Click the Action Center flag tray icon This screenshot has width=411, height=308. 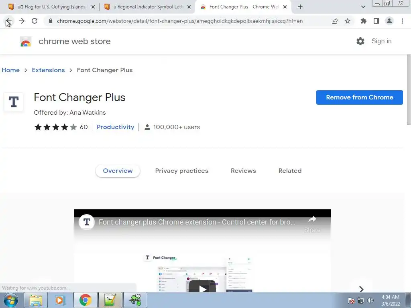point(351,300)
